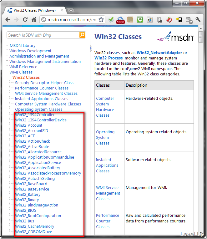This screenshot has height=239, width=207.
Task: Open MSDN Library link
Action: tap(23, 46)
